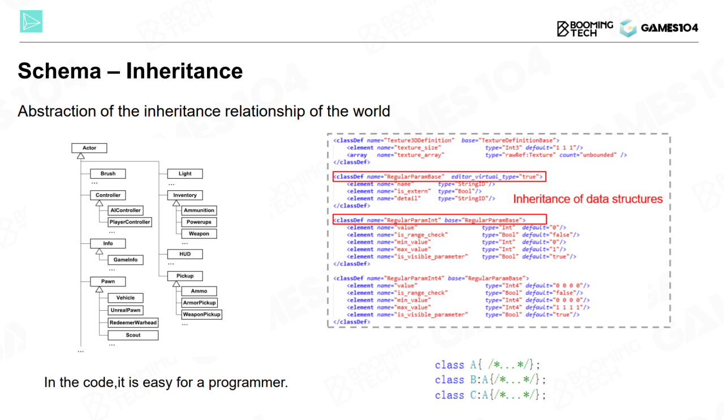Select the Actor root node box
Screen dimensions: 724x420
(89, 148)
